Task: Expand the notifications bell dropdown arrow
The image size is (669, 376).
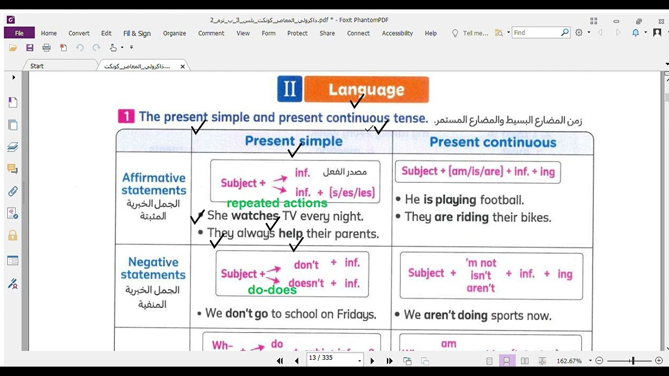Action: tap(645, 32)
